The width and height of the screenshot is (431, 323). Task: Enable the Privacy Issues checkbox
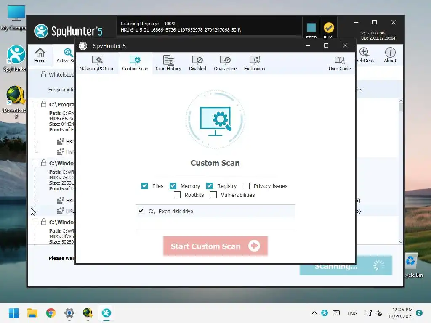(246, 186)
